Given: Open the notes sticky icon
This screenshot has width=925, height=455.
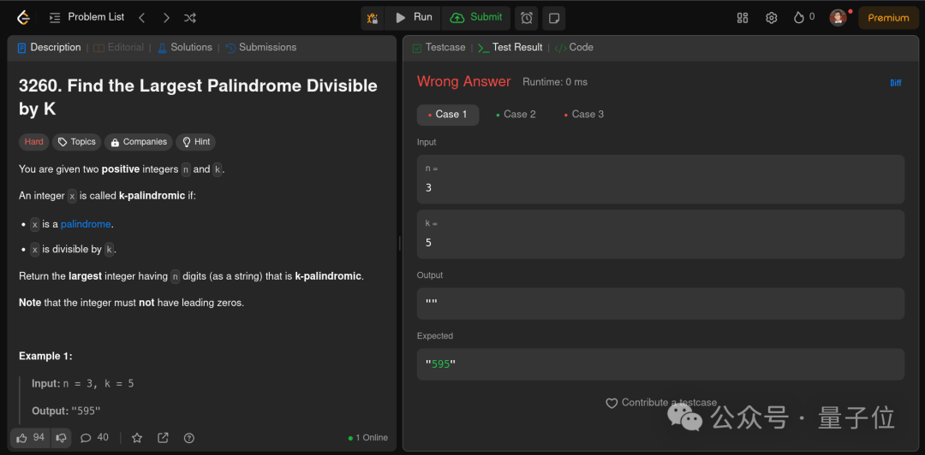Looking at the screenshot, I should click(x=554, y=18).
